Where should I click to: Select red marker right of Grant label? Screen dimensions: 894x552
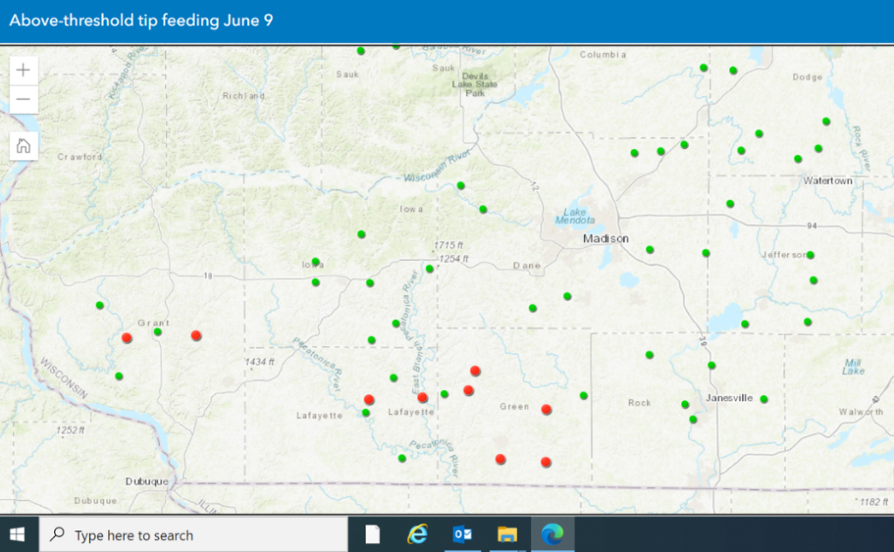click(x=196, y=335)
